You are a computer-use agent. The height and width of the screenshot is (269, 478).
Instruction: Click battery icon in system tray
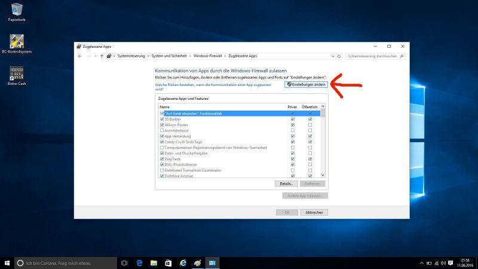pos(429,263)
